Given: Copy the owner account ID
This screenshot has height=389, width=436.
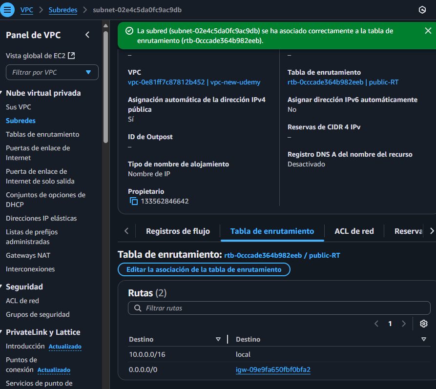Looking at the screenshot, I should tap(133, 201).
